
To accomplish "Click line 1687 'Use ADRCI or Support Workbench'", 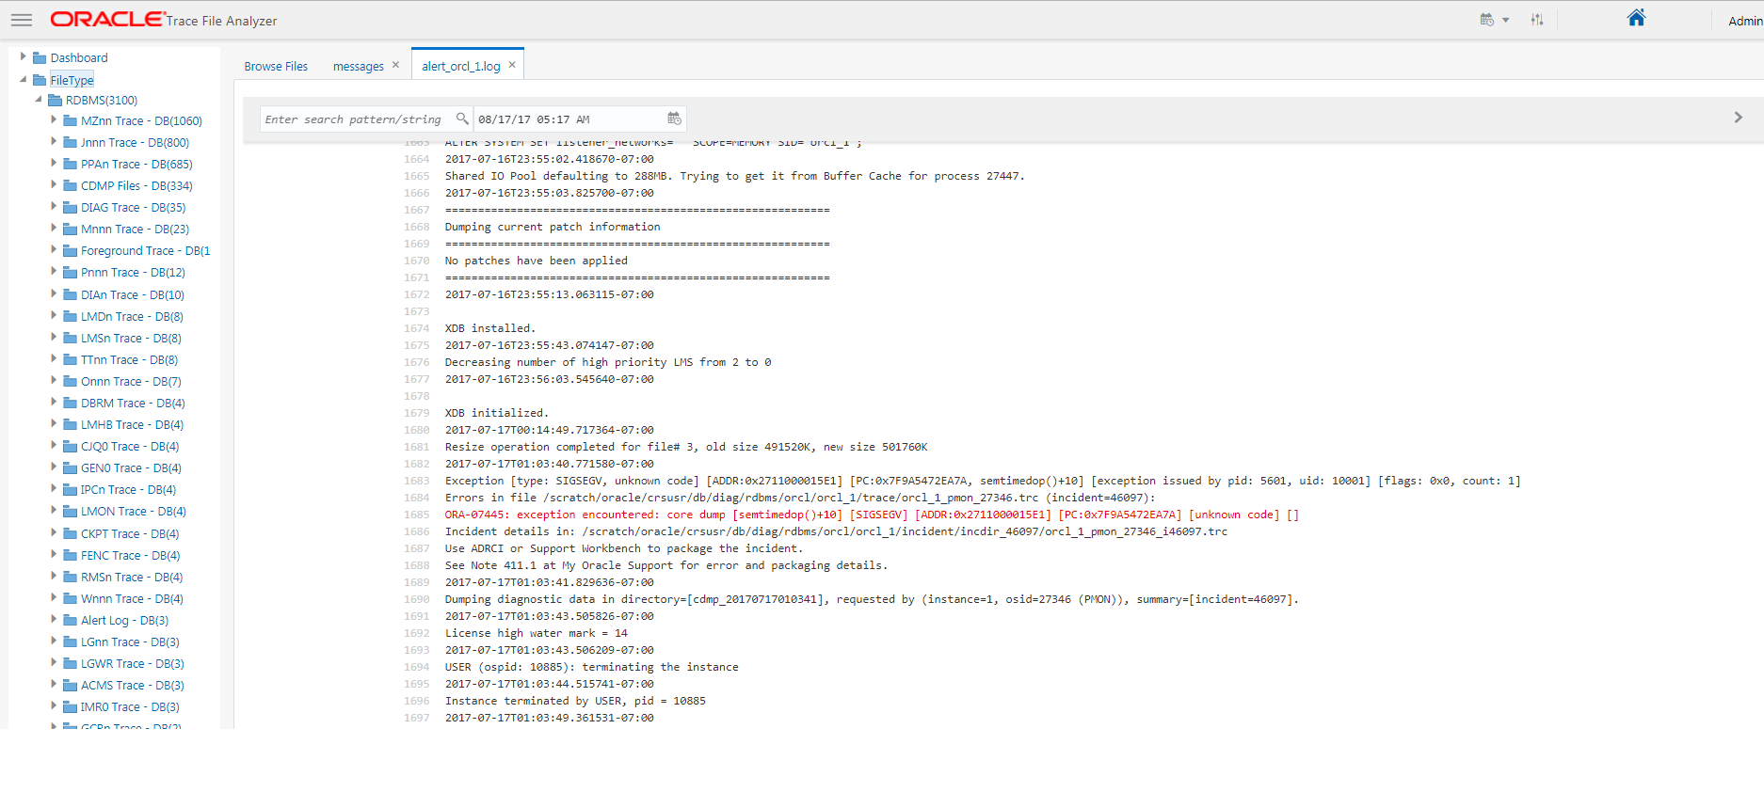I will (x=624, y=548).
